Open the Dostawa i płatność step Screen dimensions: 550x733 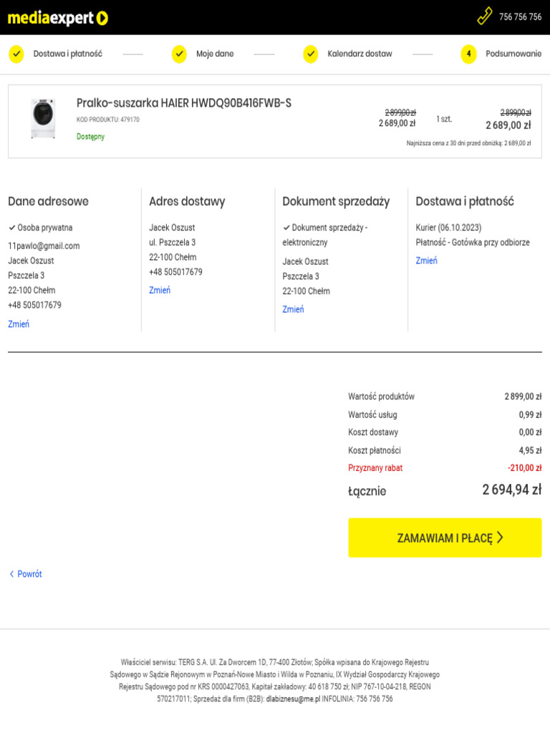pos(67,54)
